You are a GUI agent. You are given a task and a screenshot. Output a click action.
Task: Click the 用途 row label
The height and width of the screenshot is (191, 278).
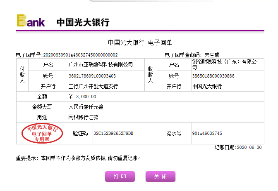tap(42, 117)
